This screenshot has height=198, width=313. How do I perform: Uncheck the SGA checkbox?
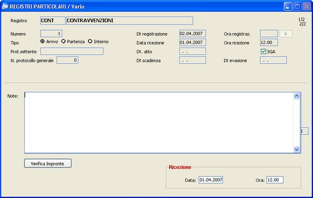click(x=264, y=51)
